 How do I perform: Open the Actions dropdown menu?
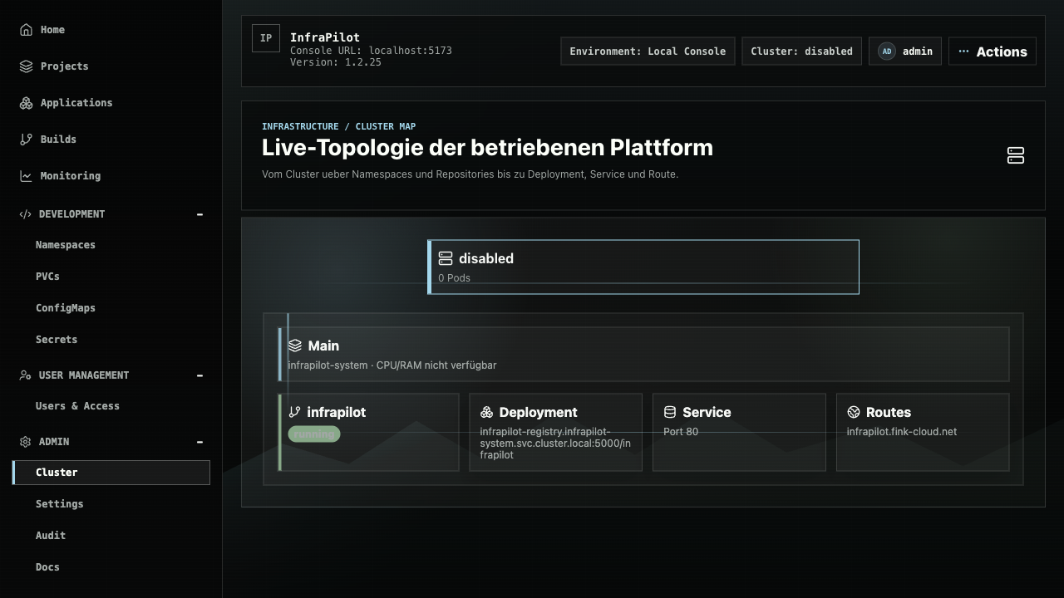[x=993, y=51]
